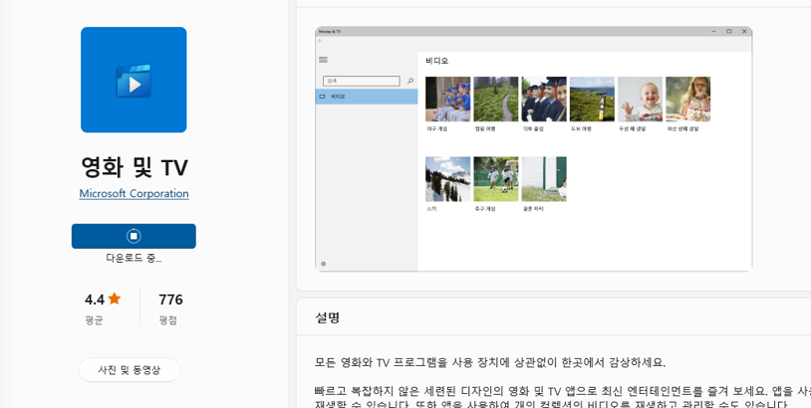The width and height of the screenshot is (811, 408).
Task: Click the 영화 및 TV app title
Action: 134,167
